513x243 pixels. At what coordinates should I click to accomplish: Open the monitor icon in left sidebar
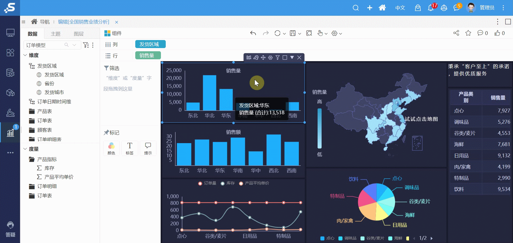[10, 33]
